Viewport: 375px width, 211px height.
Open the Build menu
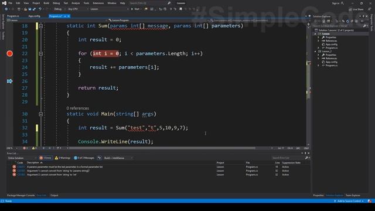(x=46, y=3)
